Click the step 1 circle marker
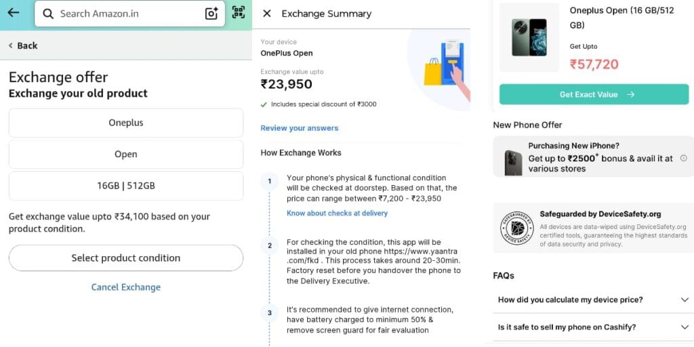This screenshot has height=347, width=694. click(270, 182)
